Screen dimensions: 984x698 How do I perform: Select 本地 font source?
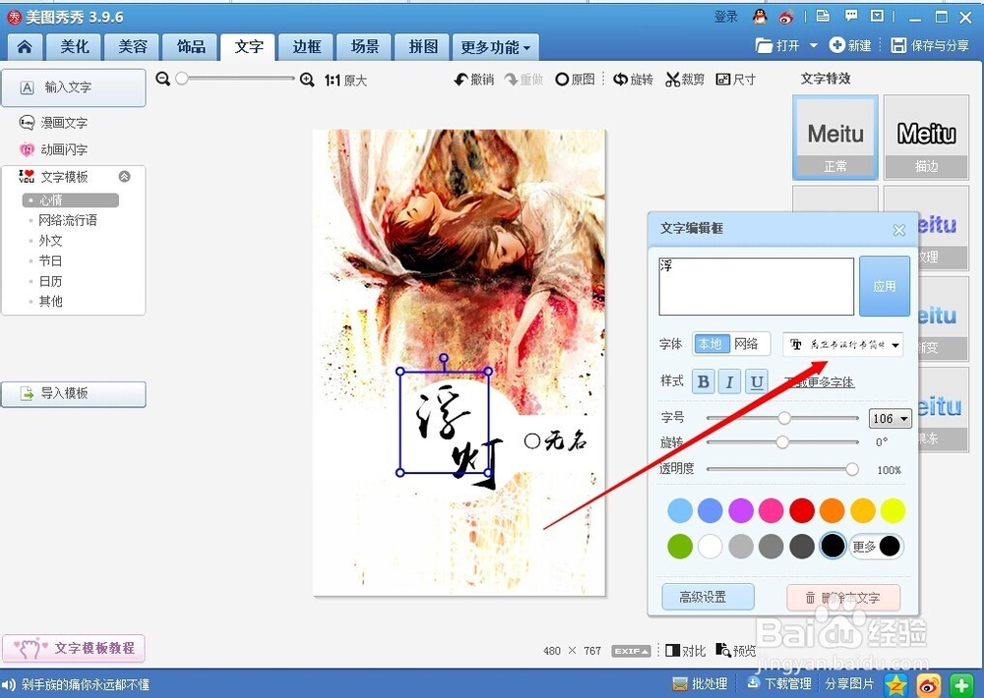pos(710,344)
